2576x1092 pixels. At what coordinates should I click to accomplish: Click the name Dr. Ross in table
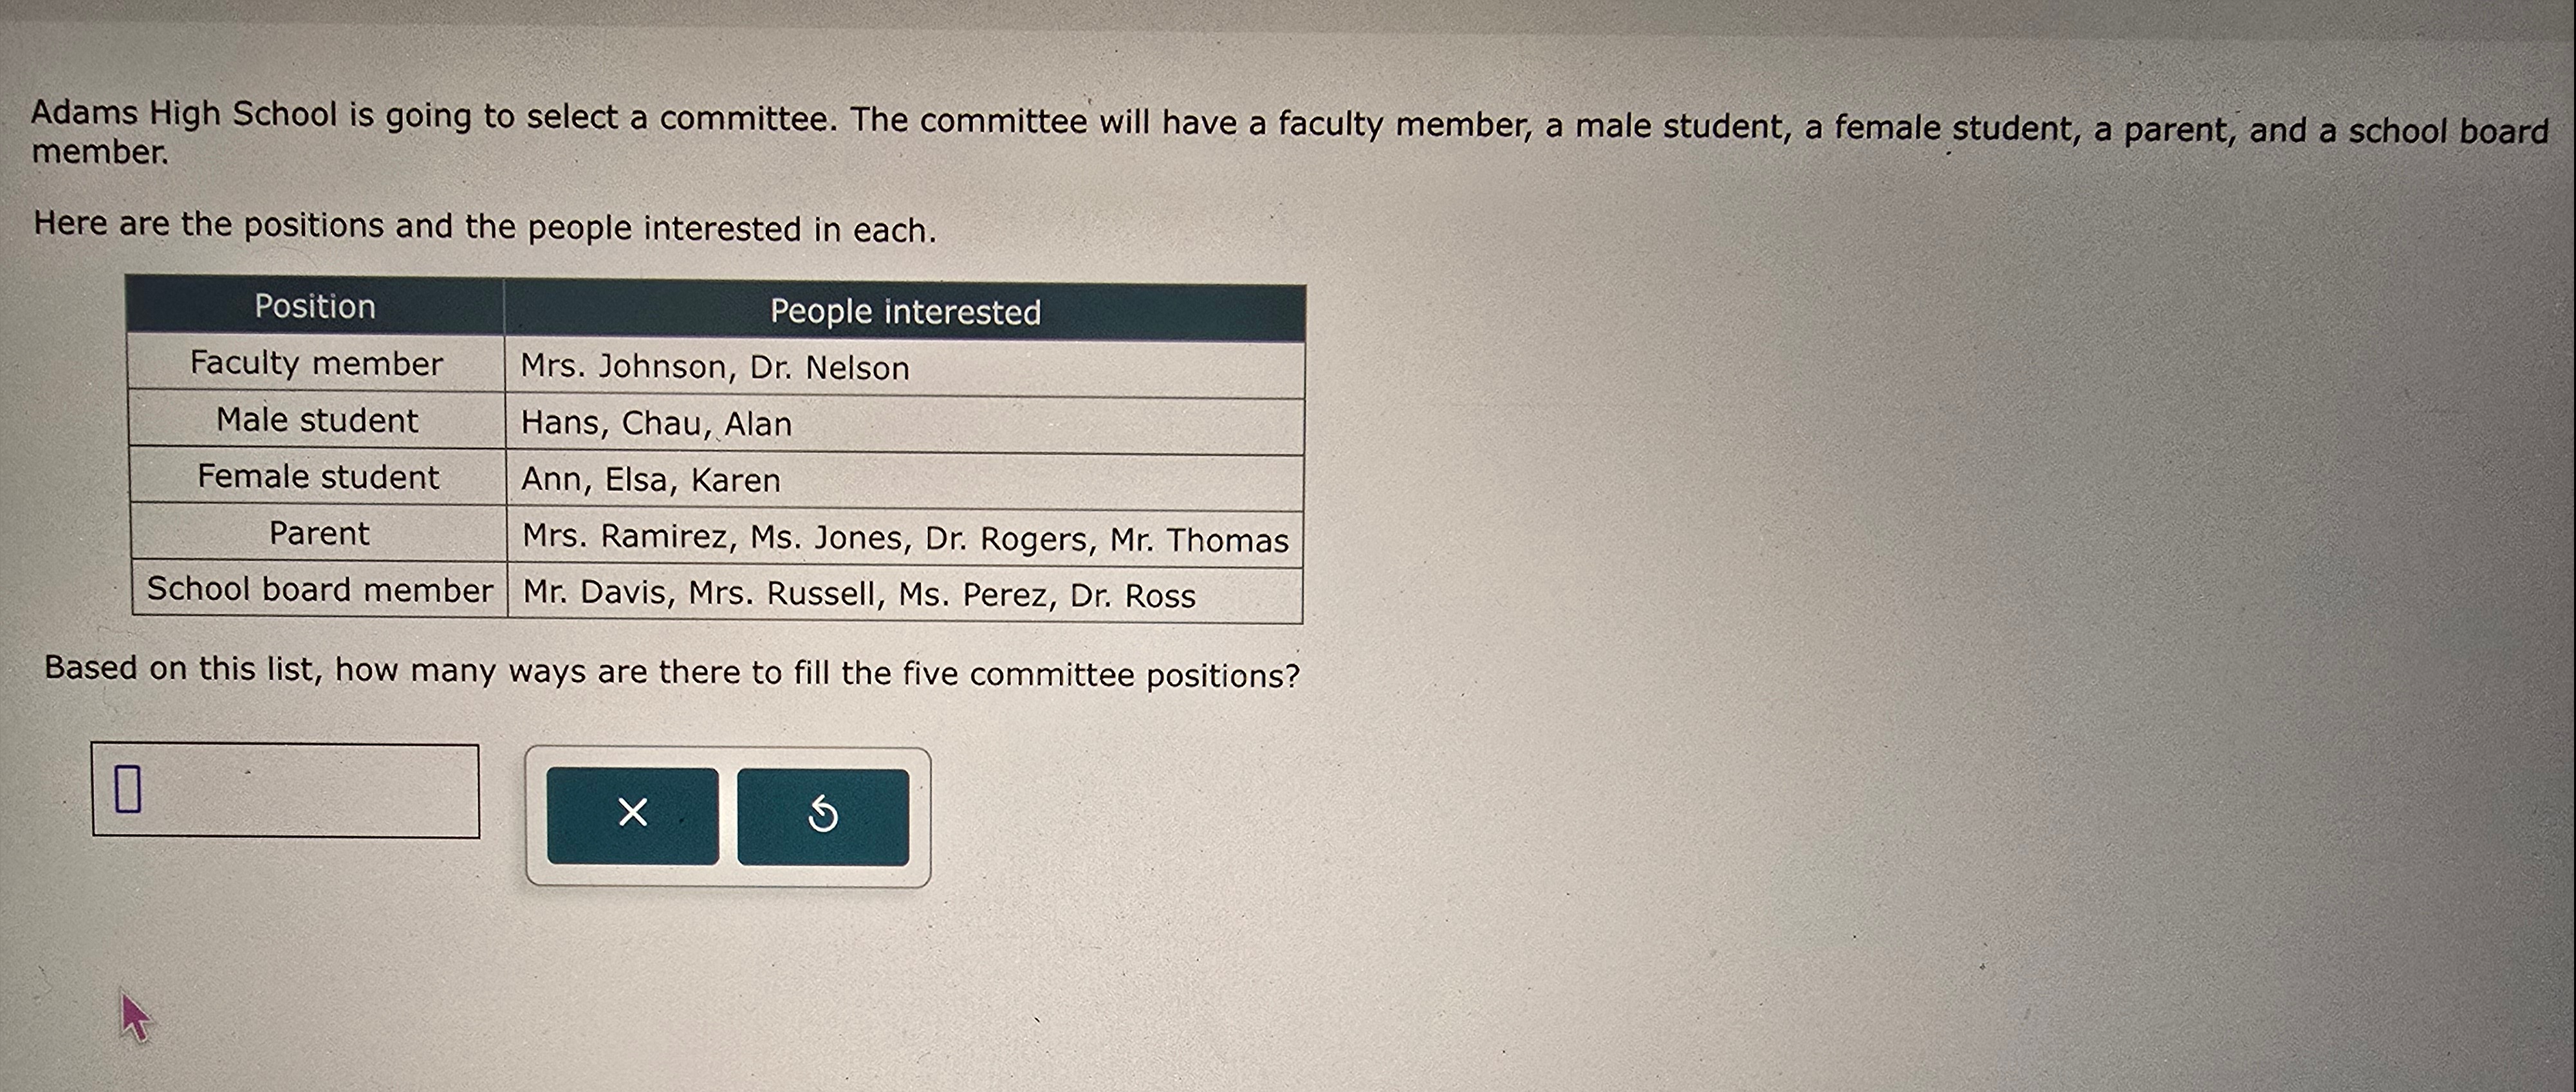coord(1132,596)
